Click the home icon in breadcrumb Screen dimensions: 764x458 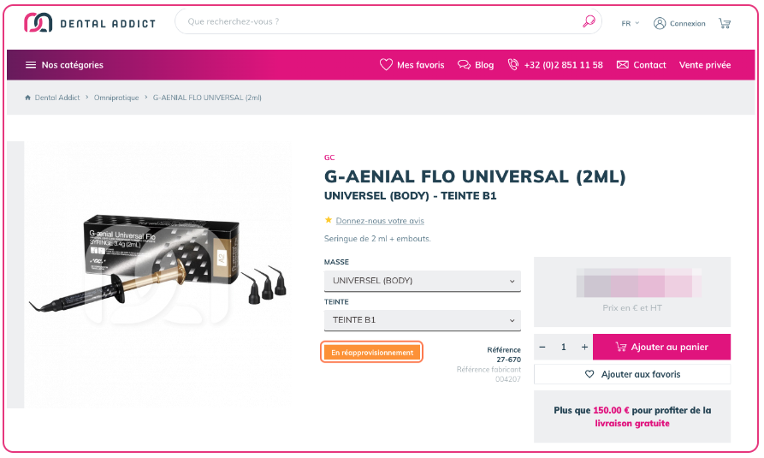(x=27, y=98)
